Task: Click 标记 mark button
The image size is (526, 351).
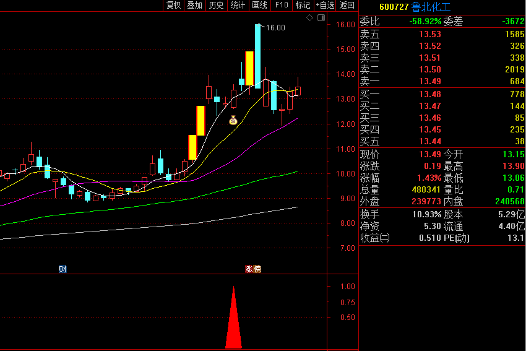Action: [303, 5]
